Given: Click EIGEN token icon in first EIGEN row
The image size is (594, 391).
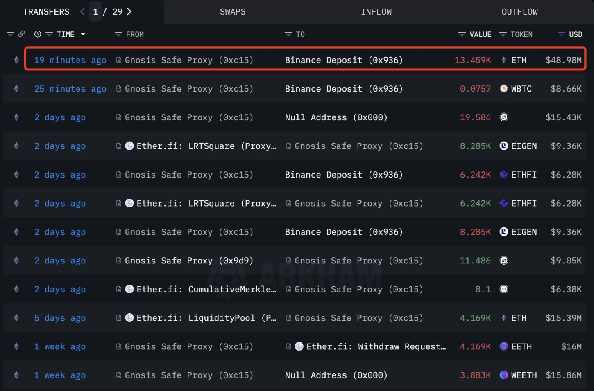Looking at the screenshot, I should coord(504,146).
